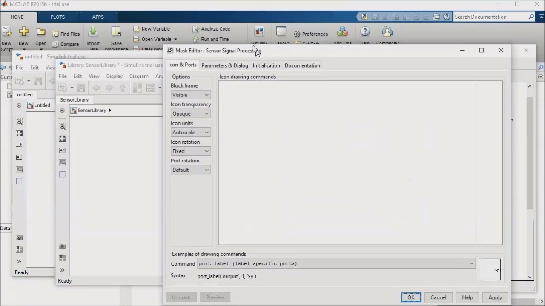
Task: Click the zoom icon in SensorLibrary palette
Action: click(x=62, y=127)
